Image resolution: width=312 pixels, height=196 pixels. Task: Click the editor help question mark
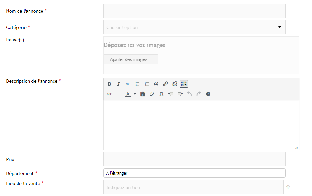click(x=208, y=94)
